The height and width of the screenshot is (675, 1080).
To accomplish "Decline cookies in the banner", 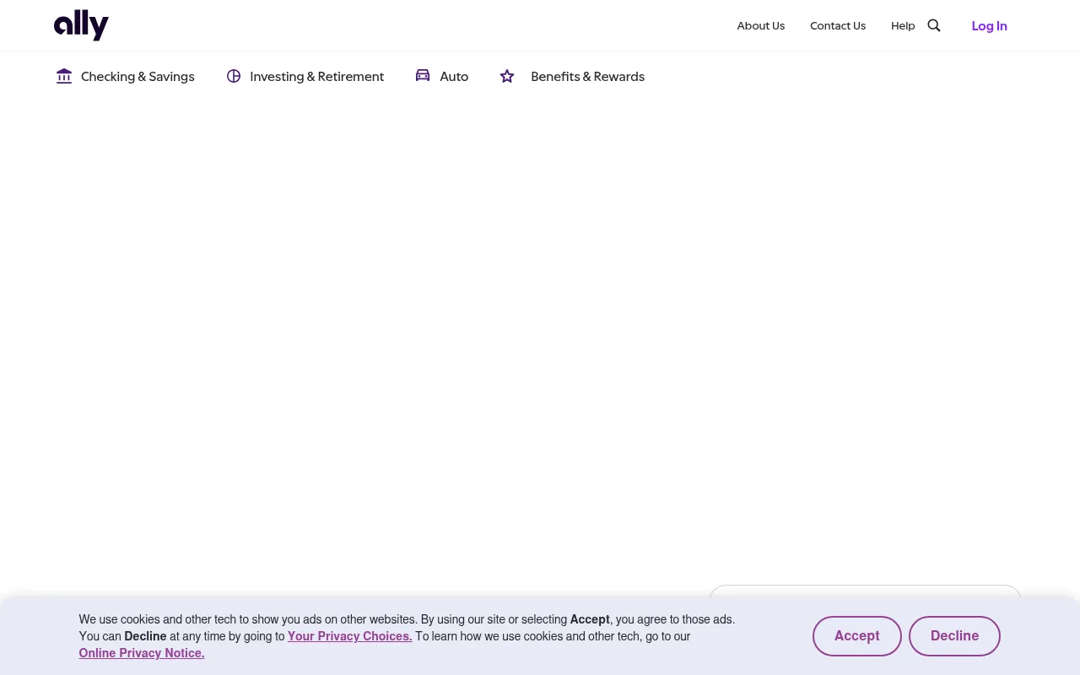I will [954, 636].
